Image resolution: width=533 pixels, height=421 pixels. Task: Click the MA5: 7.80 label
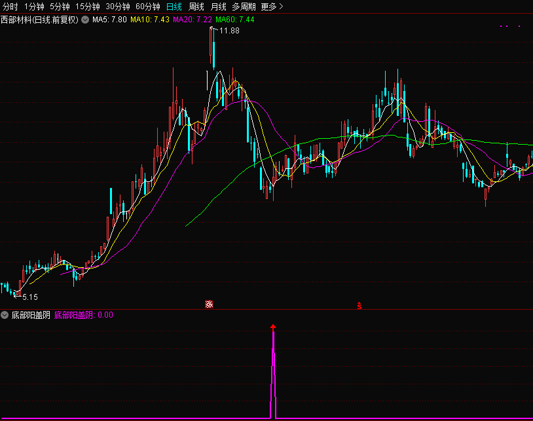109,20
